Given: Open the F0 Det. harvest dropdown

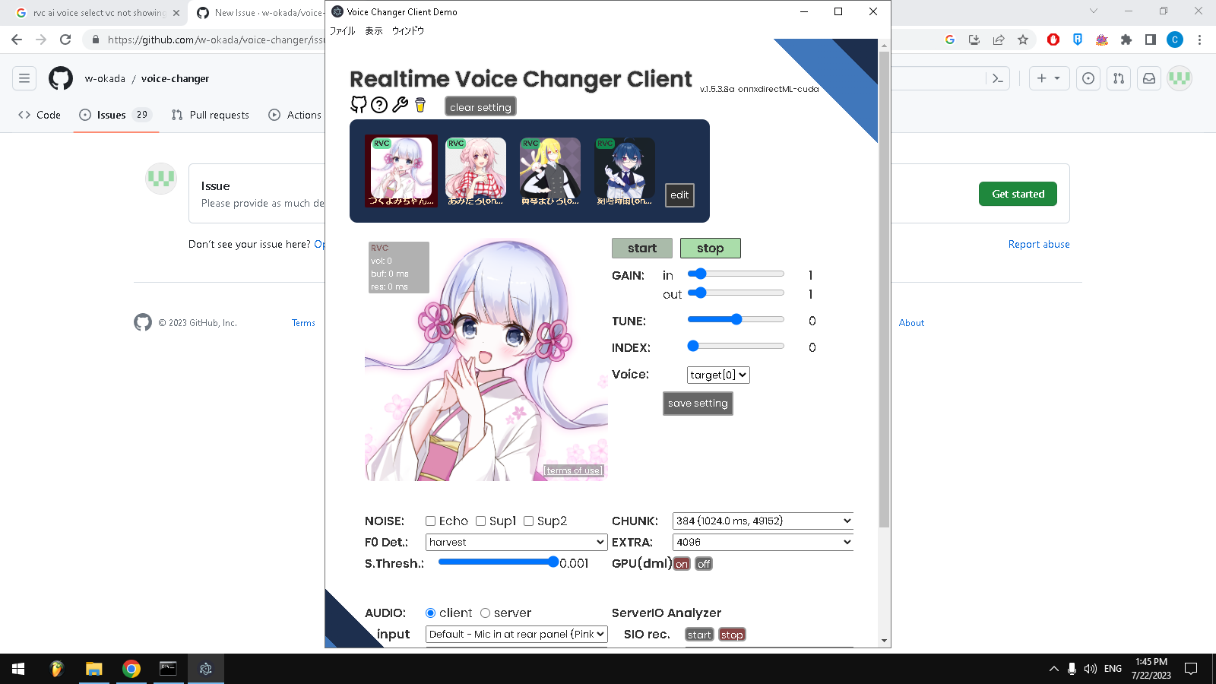Looking at the screenshot, I should point(516,542).
